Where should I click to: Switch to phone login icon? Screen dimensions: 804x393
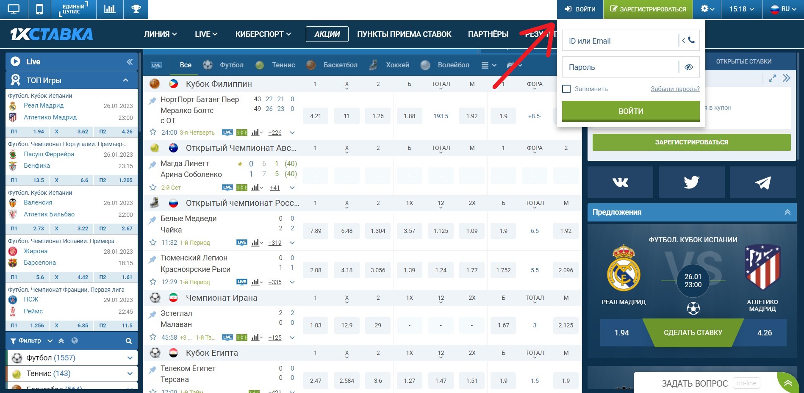(x=689, y=40)
